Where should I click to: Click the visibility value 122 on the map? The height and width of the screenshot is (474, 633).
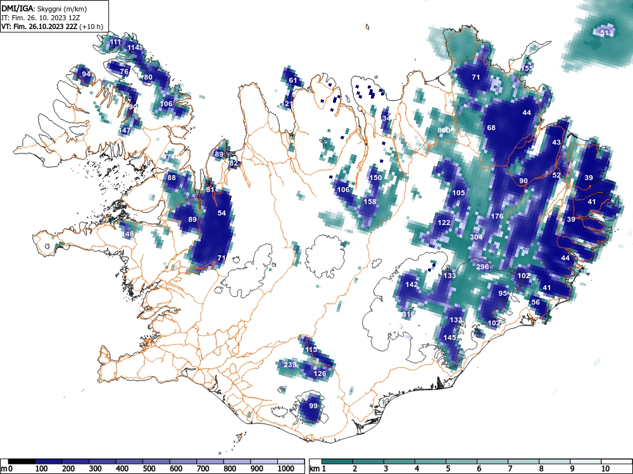[444, 222]
